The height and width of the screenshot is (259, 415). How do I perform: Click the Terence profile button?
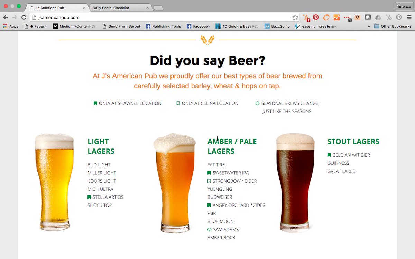coord(404,6)
